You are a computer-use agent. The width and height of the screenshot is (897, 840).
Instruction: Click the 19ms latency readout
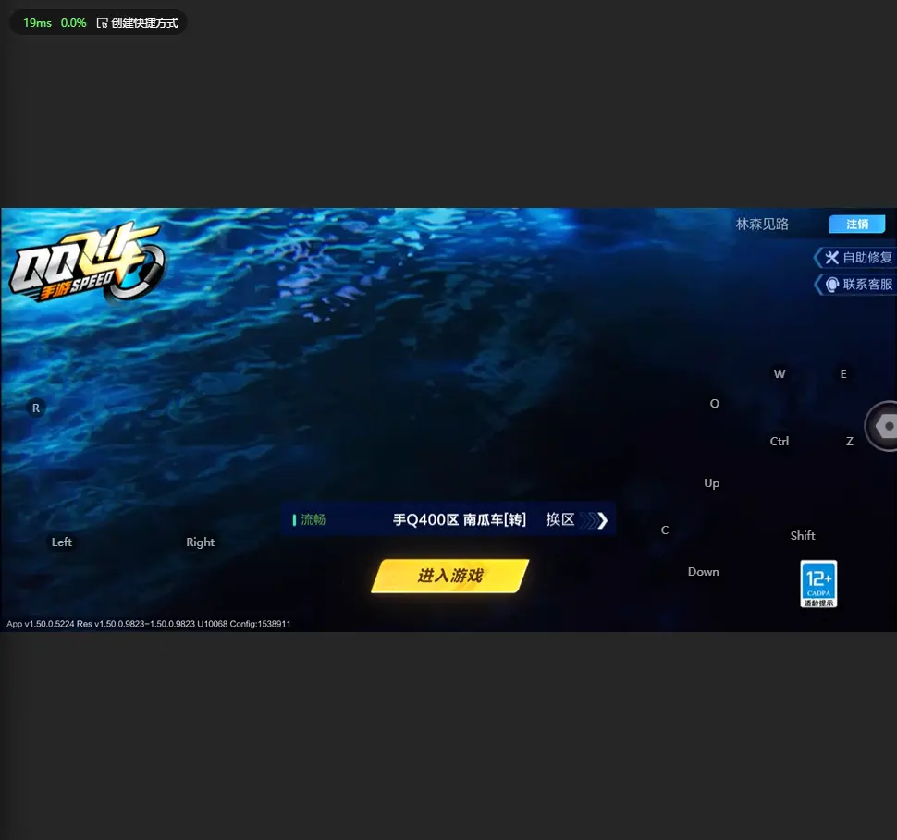pyautogui.click(x=37, y=23)
